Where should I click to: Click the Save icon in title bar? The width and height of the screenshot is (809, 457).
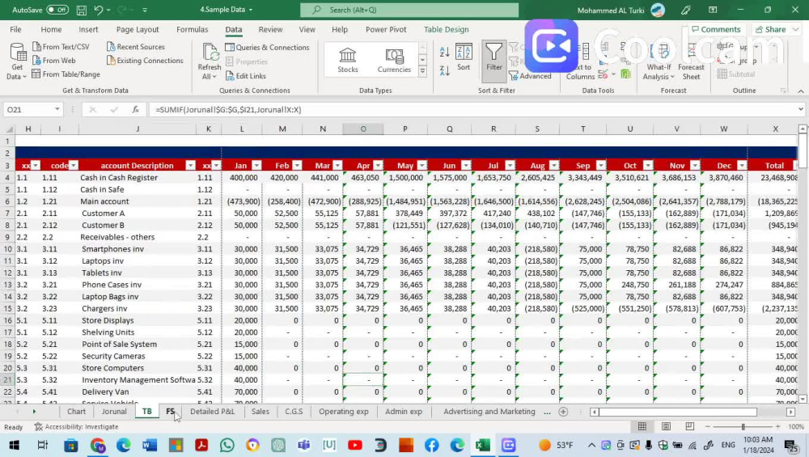[82, 10]
